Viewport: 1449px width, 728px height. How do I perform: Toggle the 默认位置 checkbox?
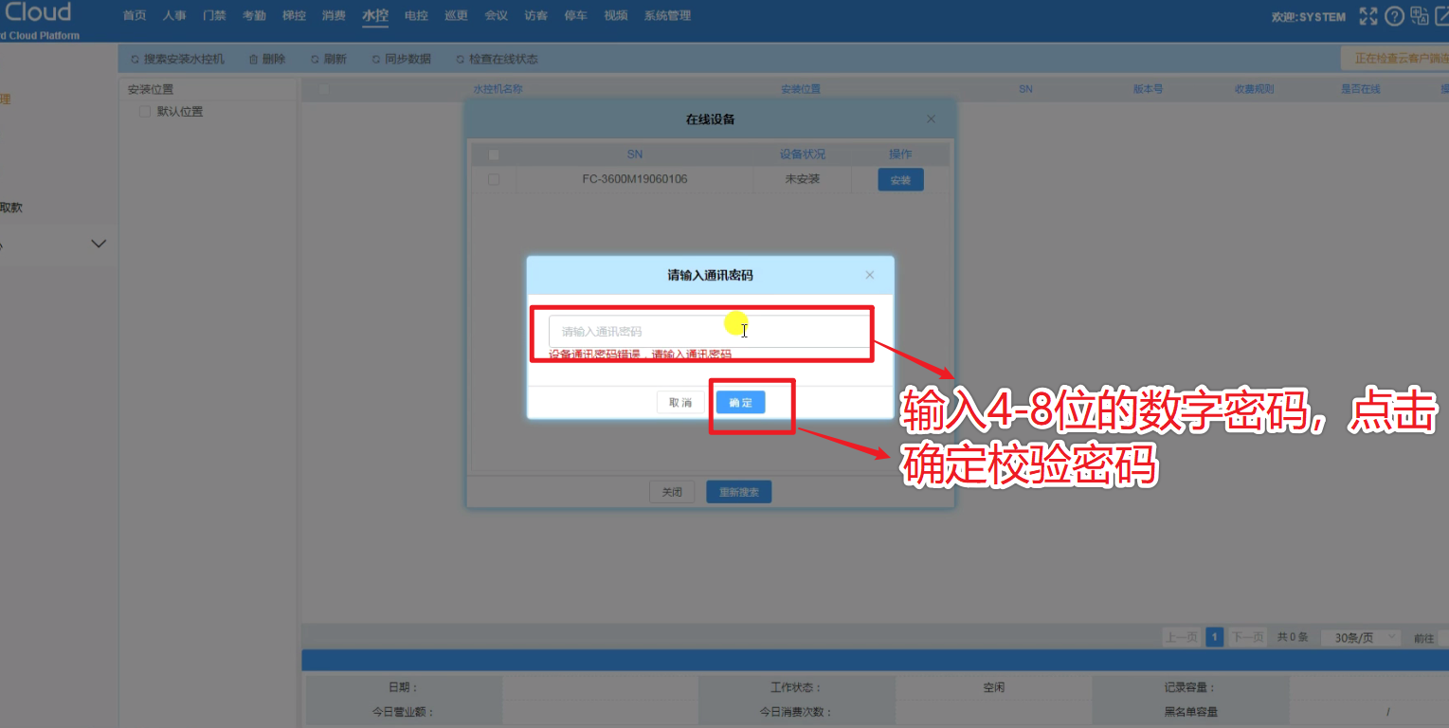(144, 112)
